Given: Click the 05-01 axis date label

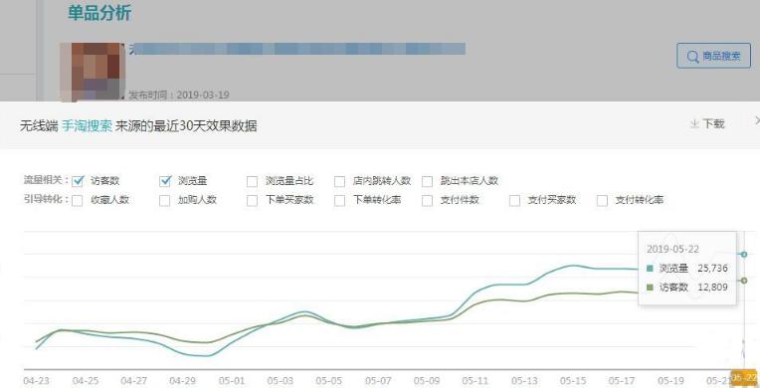Looking at the screenshot, I should 232,381.
